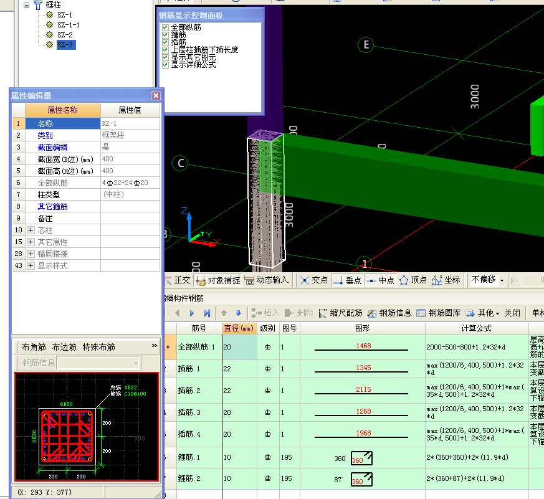The image size is (544, 499).
Task: Select the KZ-2 tree item
Action: coord(65,35)
